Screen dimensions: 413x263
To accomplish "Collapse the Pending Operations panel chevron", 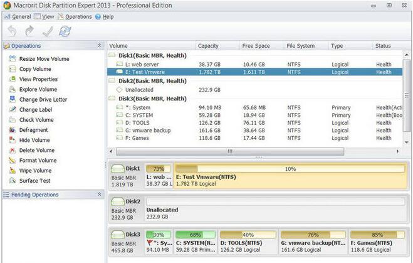I will click(99, 195).
